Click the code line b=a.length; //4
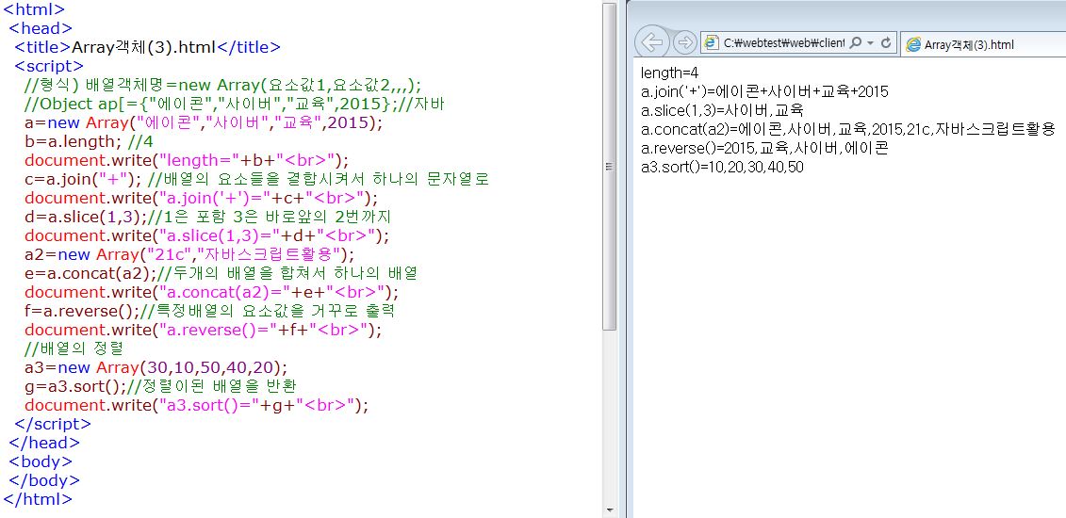Screen dimensions: 1066x518 pyautogui.click(x=89, y=141)
